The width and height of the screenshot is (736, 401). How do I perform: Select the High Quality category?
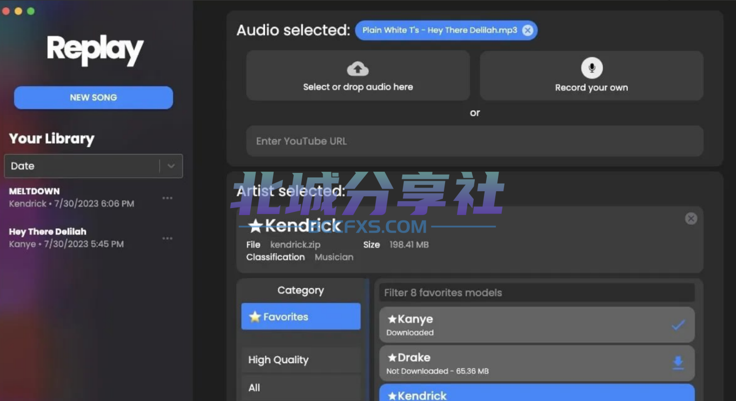click(301, 360)
